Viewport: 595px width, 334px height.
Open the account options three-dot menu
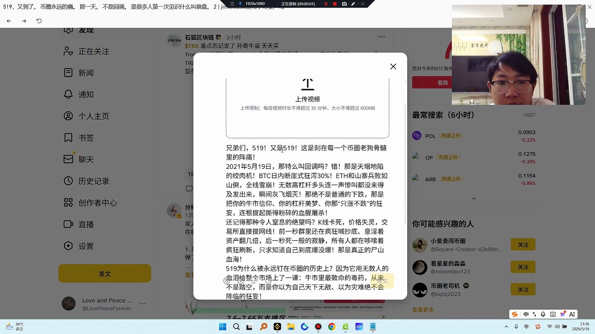pyautogui.click(x=143, y=304)
